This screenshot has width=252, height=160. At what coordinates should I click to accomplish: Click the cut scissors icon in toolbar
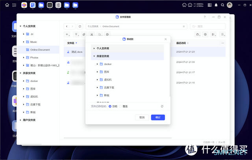[92, 34]
